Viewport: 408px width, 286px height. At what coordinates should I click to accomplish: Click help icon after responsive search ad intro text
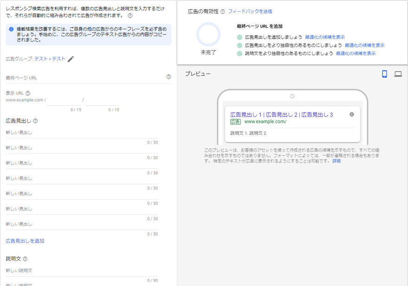pos(130,16)
